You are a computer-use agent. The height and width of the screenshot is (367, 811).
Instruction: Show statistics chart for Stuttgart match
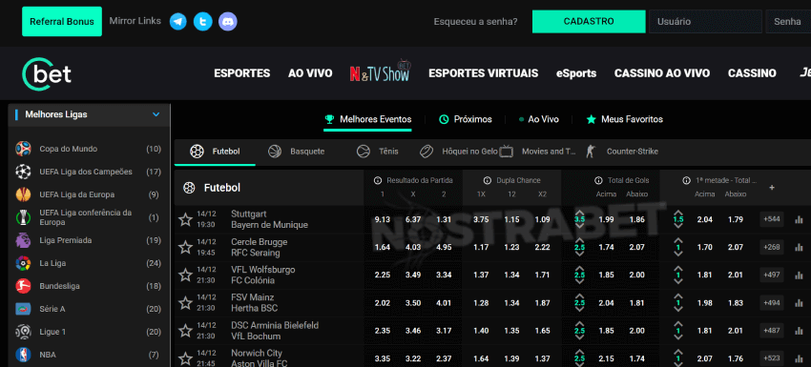800,219
